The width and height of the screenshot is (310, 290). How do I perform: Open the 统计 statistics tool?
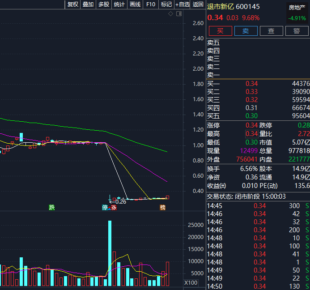point(119,4)
